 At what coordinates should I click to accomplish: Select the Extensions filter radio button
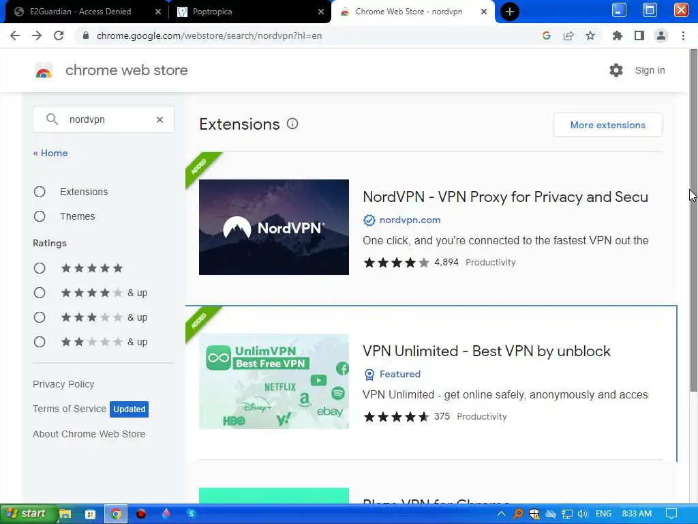(40, 192)
